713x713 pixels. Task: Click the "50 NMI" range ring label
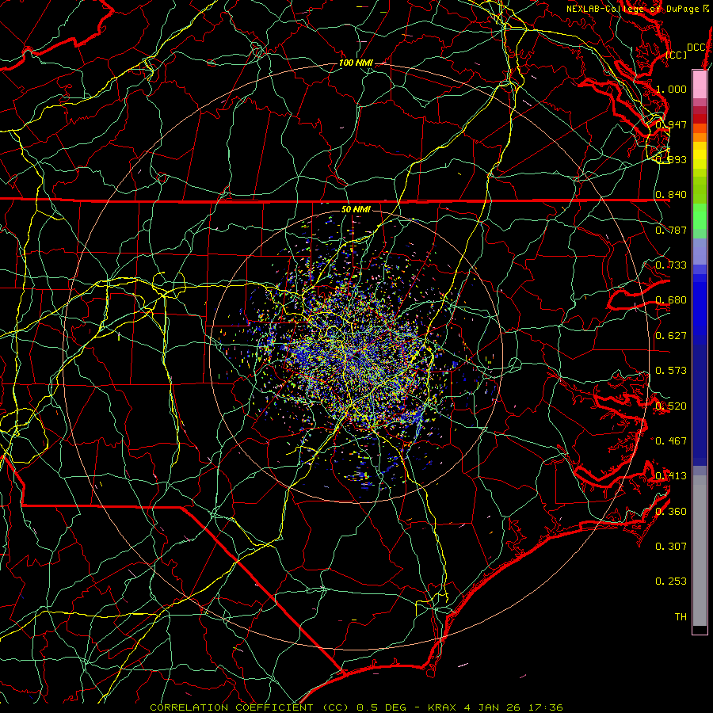pos(356,209)
